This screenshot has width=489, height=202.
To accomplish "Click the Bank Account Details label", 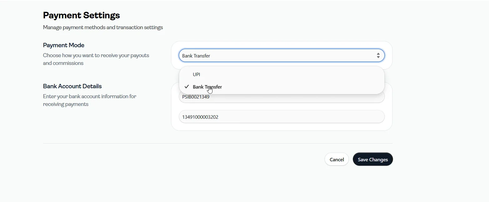I will tap(72, 86).
